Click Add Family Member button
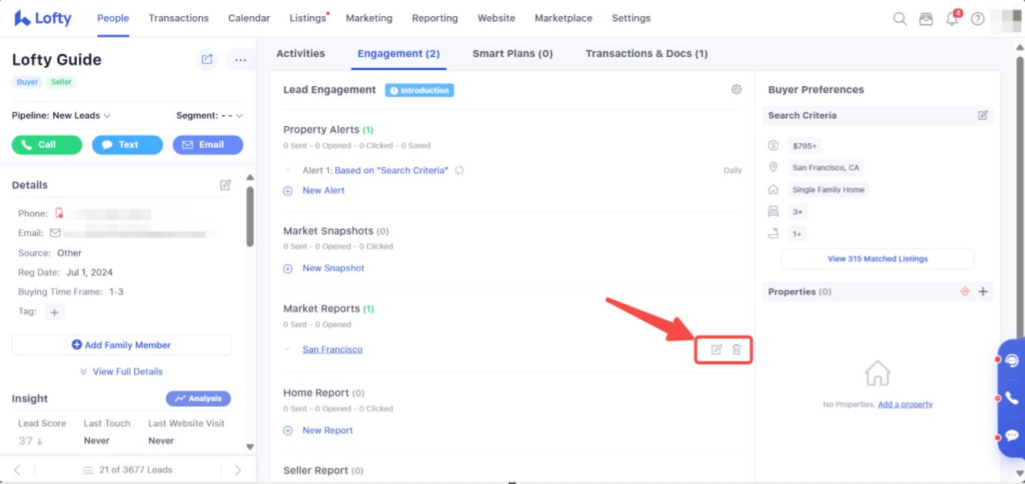 pyautogui.click(x=121, y=345)
